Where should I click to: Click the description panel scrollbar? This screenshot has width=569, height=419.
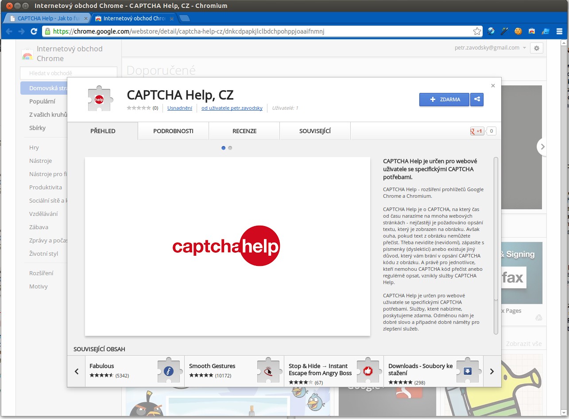[496, 246]
